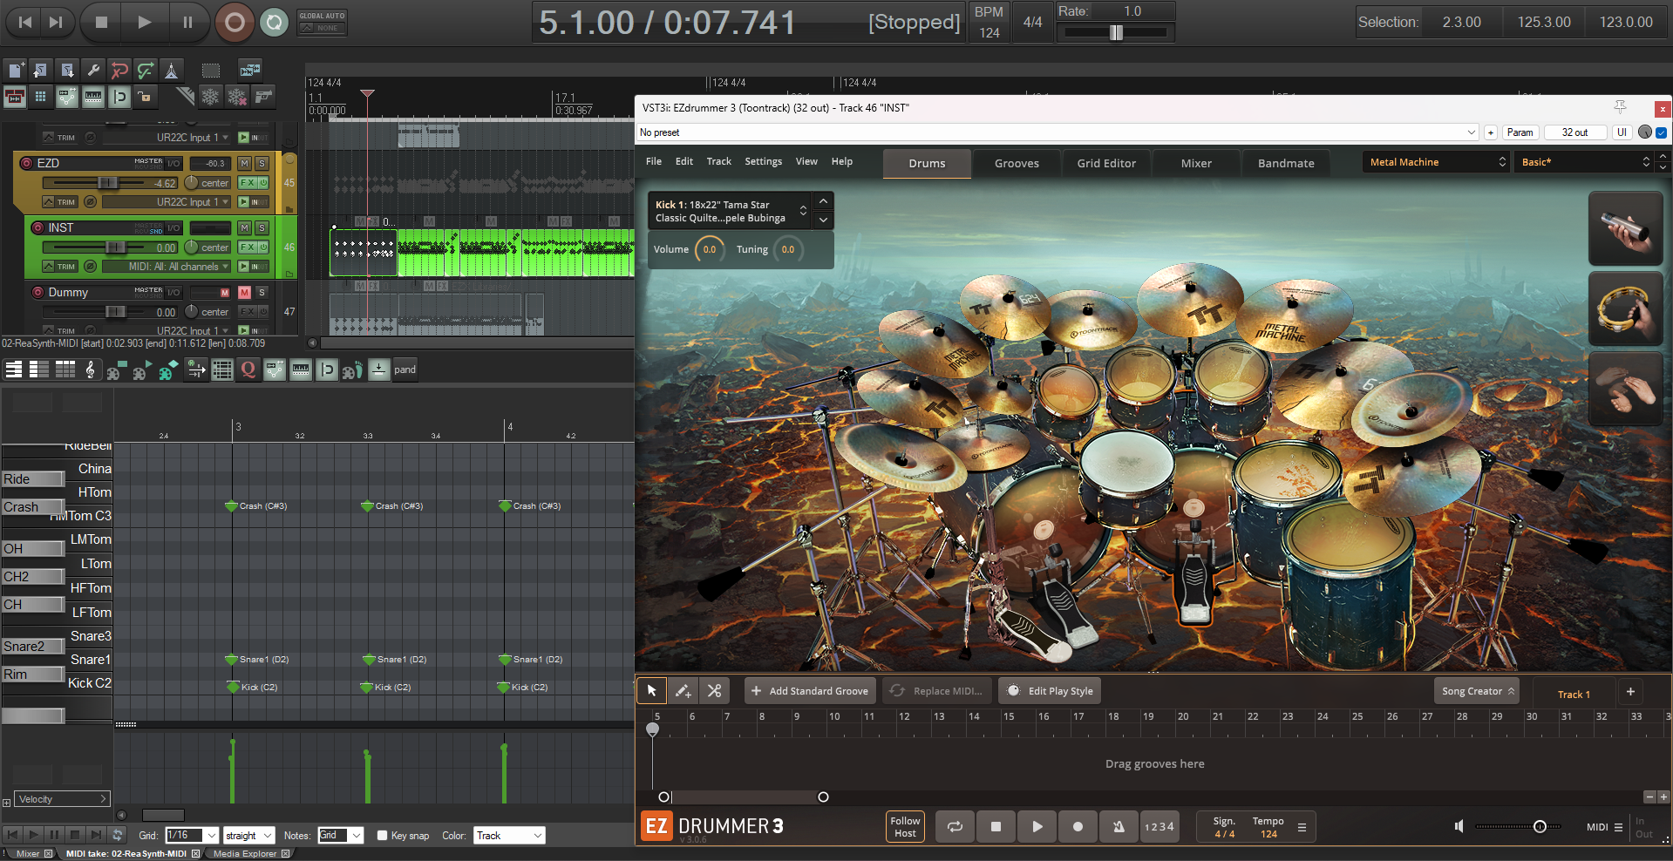Screen dimensions: 1673x861
Task: Toggle the lock icon in main toolbar
Action: click(x=146, y=97)
